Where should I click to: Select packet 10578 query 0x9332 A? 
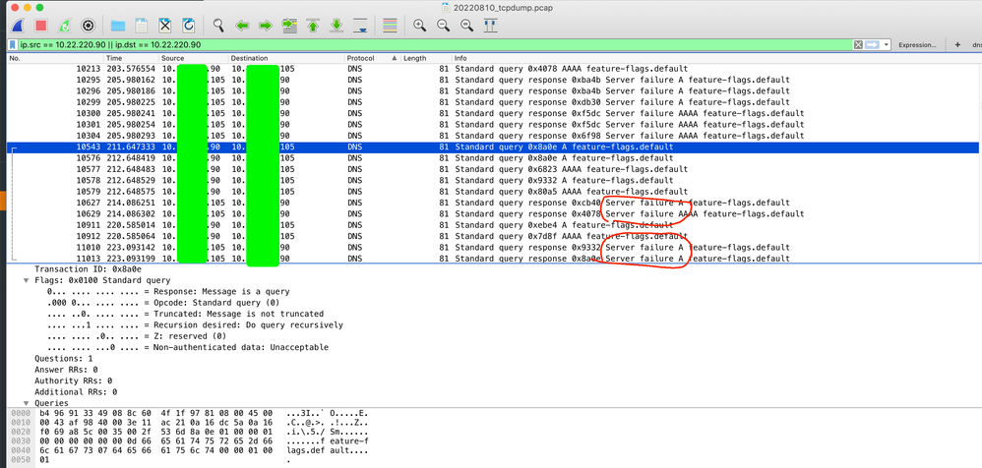[494, 180]
